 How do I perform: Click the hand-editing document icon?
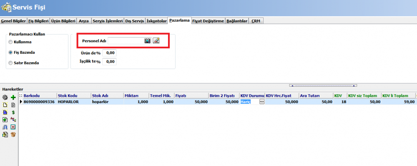coord(5,135)
